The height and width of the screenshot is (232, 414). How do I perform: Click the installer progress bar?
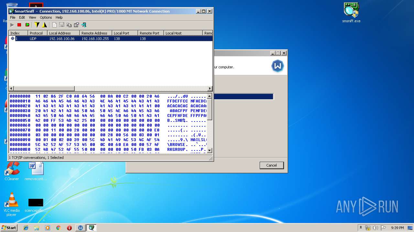(x=244, y=97)
